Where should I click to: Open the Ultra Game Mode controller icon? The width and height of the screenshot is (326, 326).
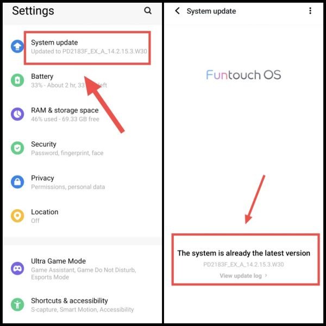(17, 268)
